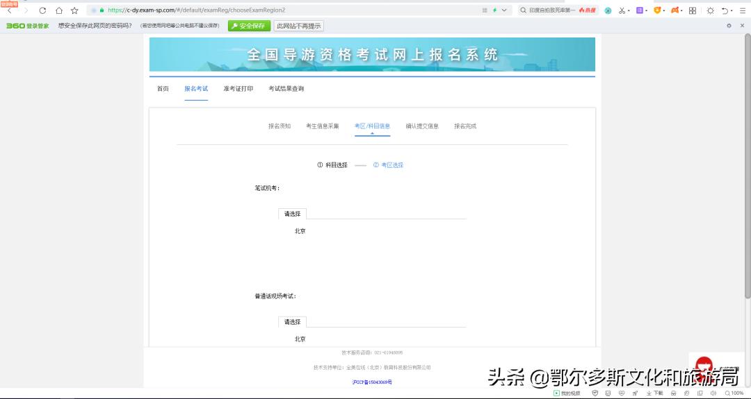Open the 考试结果查询 navigation tab
This screenshot has height=399, width=751.
click(286, 88)
